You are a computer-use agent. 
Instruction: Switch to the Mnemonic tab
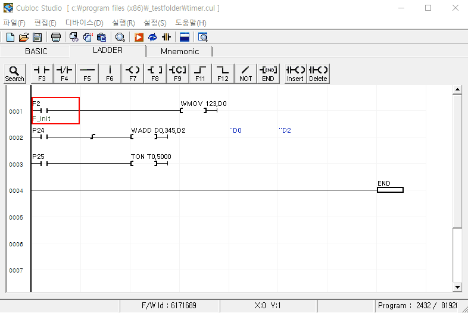180,52
